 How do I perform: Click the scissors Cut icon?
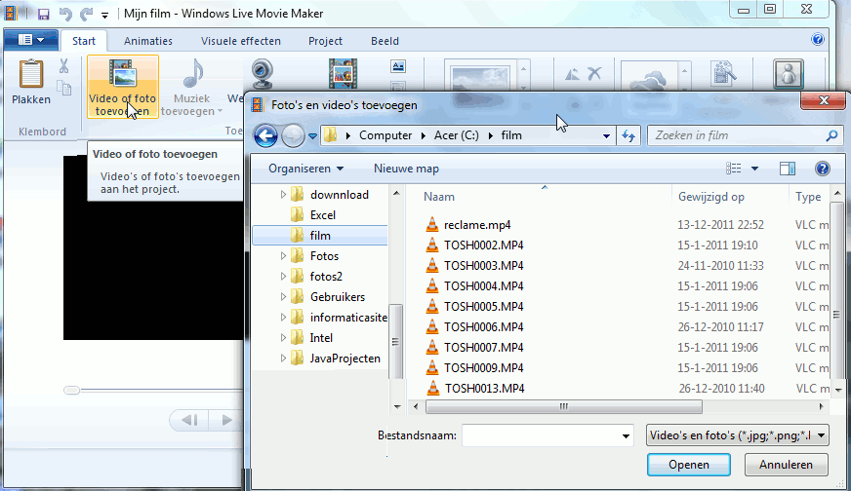(64, 66)
